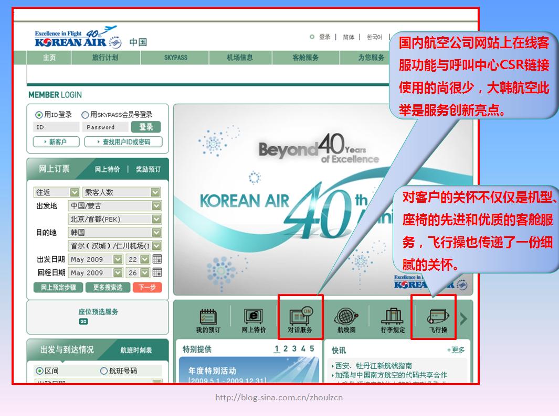Open the 为您服务 navigation menu
The image size is (559, 416).
(x=371, y=58)
